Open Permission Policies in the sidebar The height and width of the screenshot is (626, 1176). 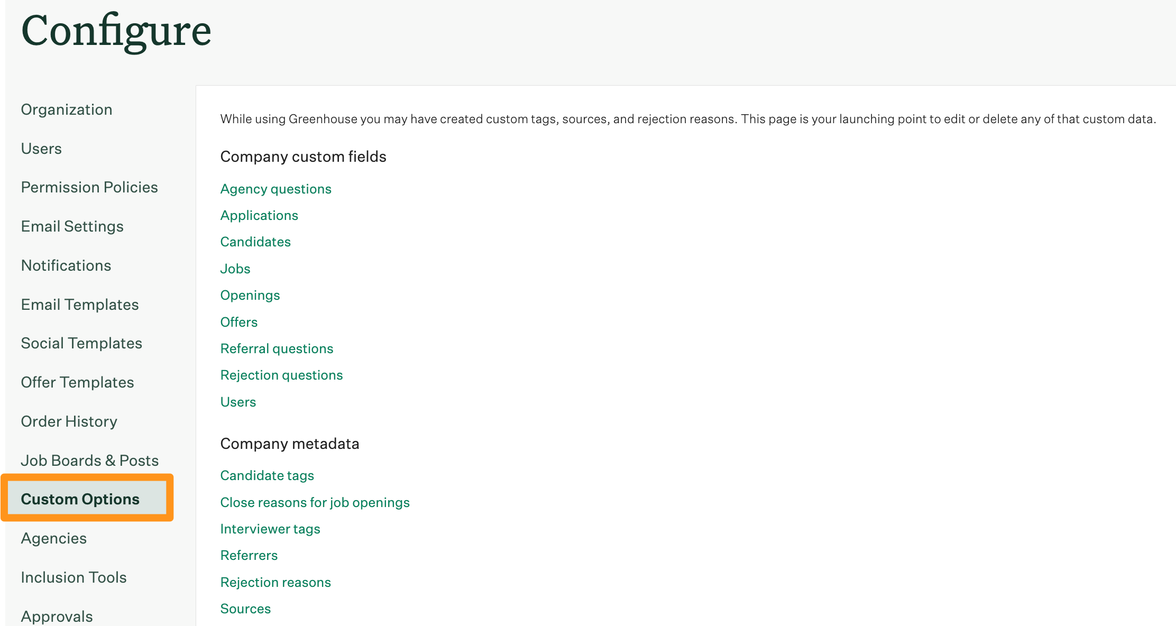coord(89,187)
